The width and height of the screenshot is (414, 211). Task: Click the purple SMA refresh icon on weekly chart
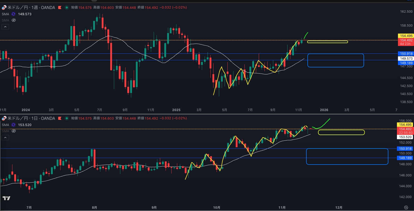[x=13, y=14]
